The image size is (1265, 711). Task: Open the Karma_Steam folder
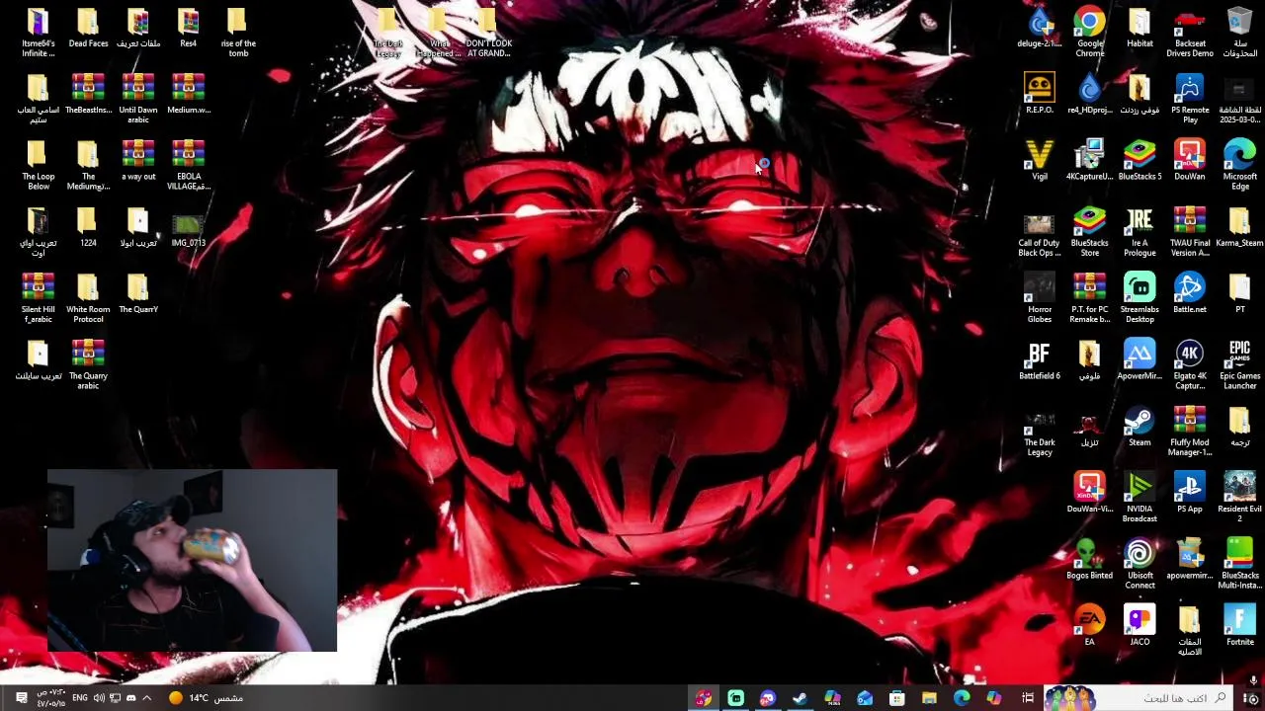(1239, 228)
